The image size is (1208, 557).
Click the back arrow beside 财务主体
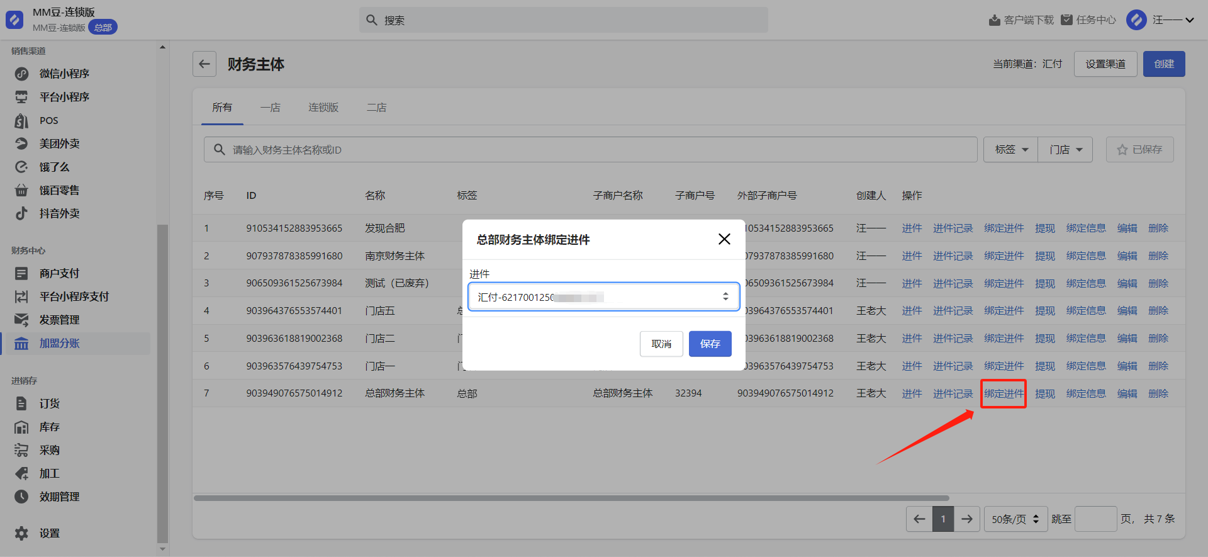point(204,64)
